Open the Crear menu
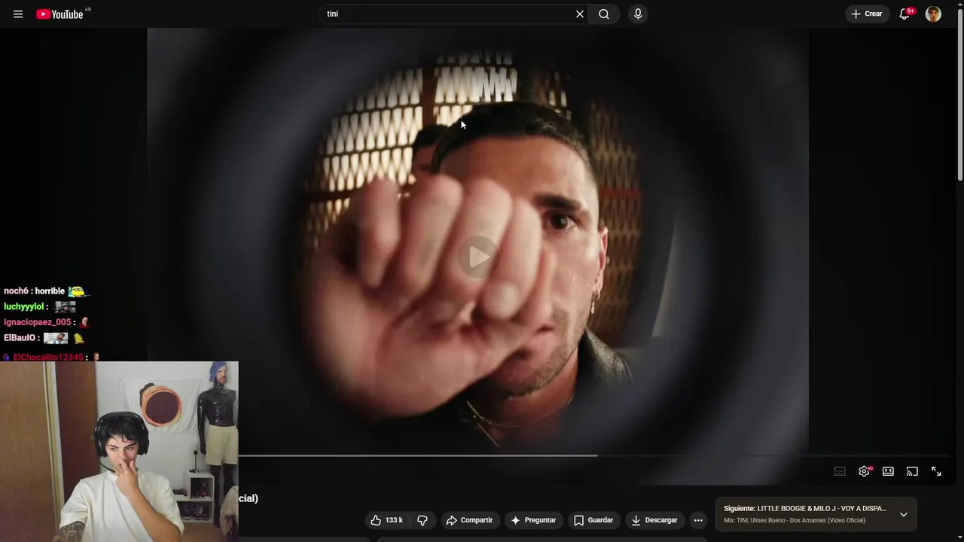Viewport: 964px width, 542px height. 867,14
